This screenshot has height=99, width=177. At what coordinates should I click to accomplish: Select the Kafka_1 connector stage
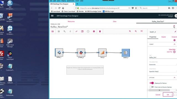[59, 53]
